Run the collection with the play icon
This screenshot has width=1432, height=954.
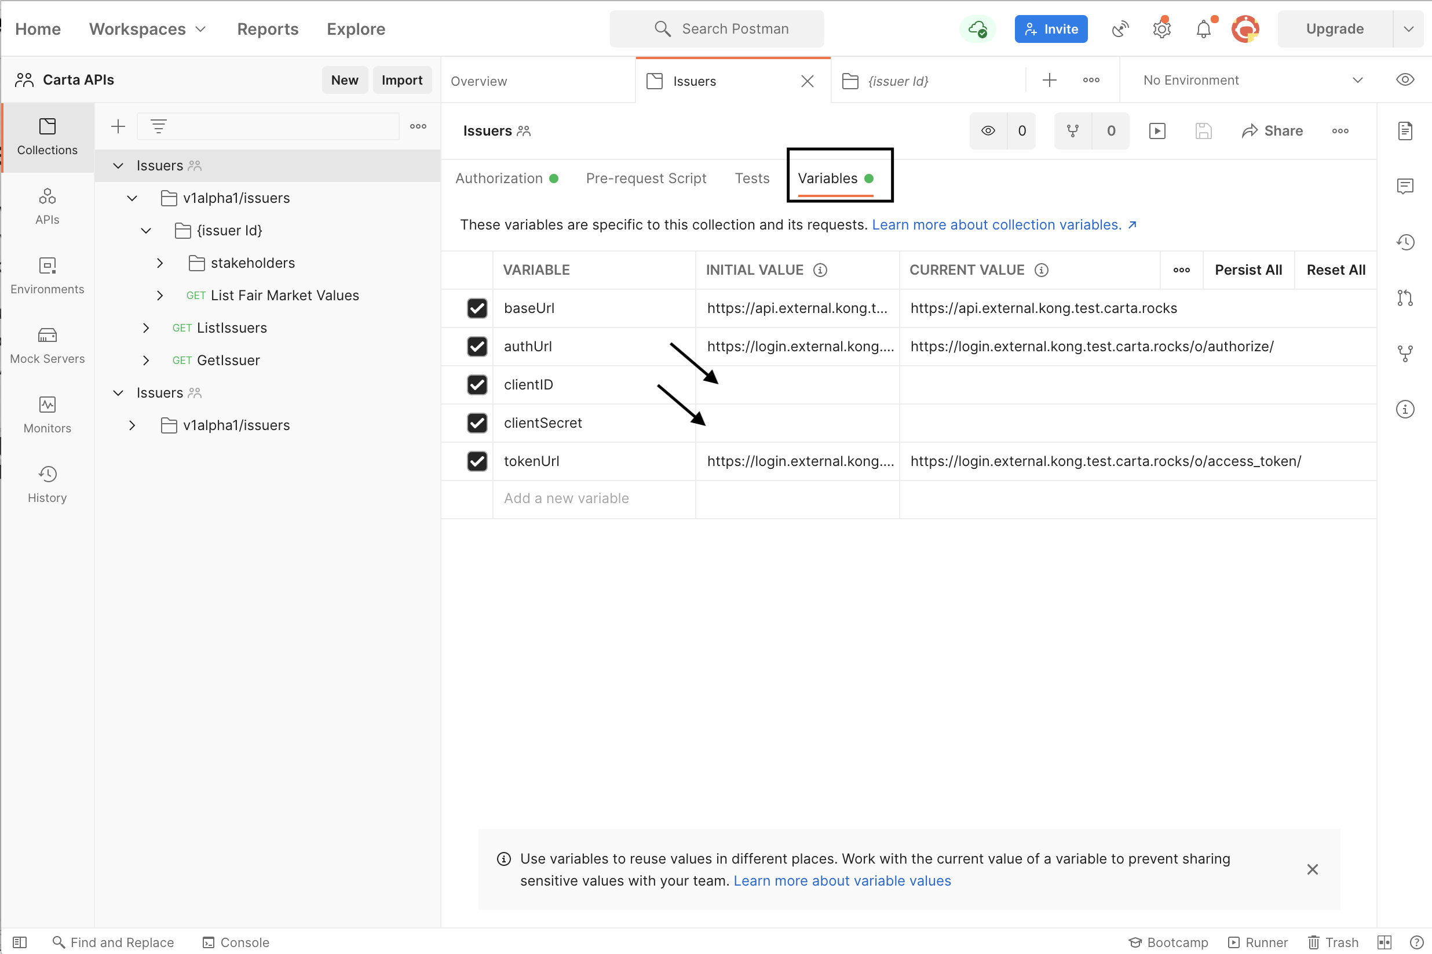point(1157,131)
